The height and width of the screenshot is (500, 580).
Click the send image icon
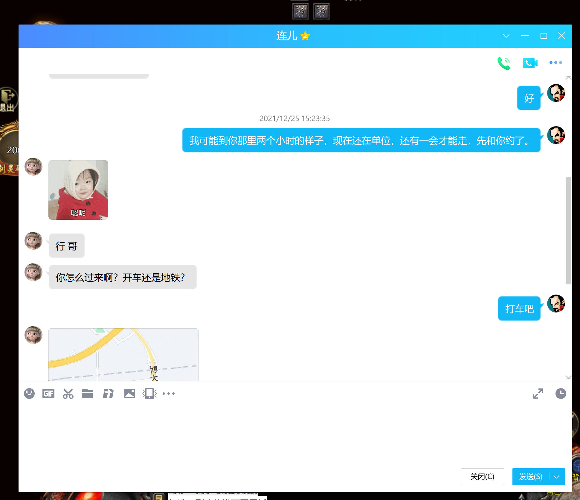click(x=129, y=394)
